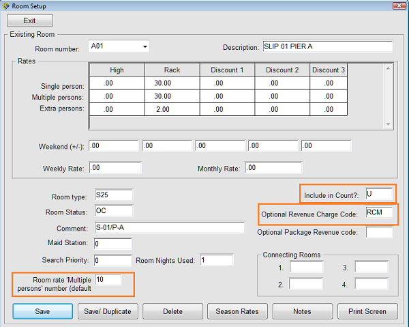Edit Connecting Rooms field 1
Viewport: 409px width, 327px height.
pyautogui.click(x=306, y=267)
